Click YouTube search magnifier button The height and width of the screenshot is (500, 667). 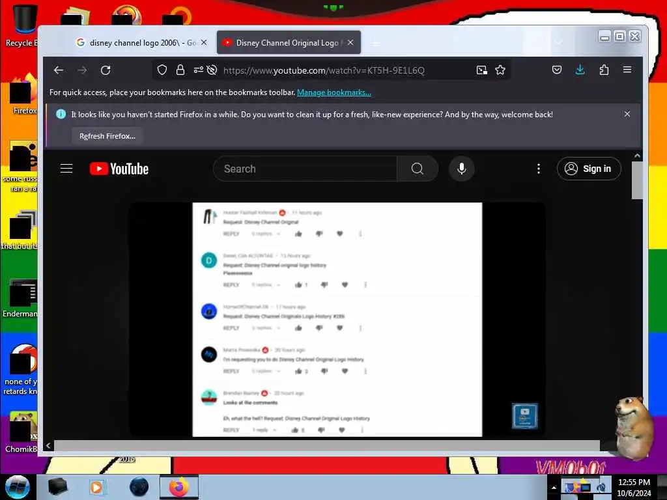(x=418, y=169)
